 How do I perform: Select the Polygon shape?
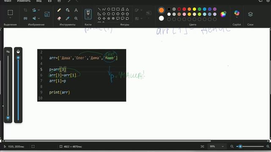point(123,9)
